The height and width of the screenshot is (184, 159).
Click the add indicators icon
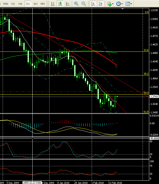109,4
